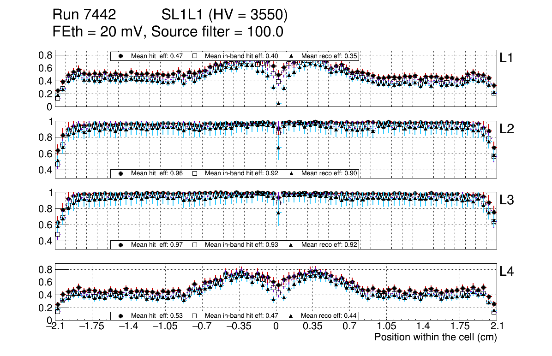Viewport: 552px width, 356px height.
Task: Click the L4 panel label
Action: pos(507,272)
